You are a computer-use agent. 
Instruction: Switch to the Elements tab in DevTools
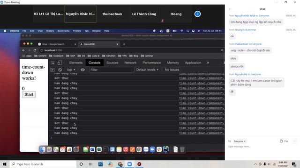tap(76, 63)
